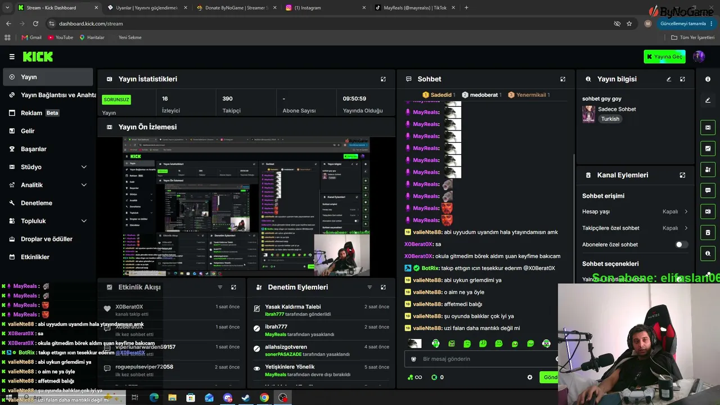This screenshot has width=720, height=405.
Task: Toggle the statistics chart widget in right sidebar
Action: coord(708,149)
